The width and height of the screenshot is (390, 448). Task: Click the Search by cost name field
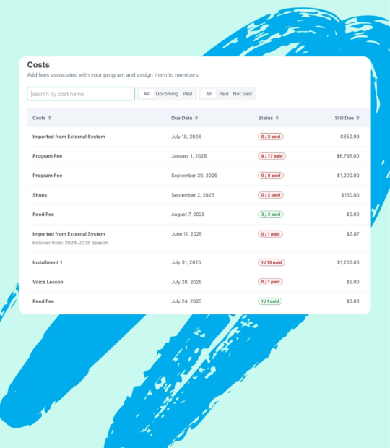pos(81,94)
